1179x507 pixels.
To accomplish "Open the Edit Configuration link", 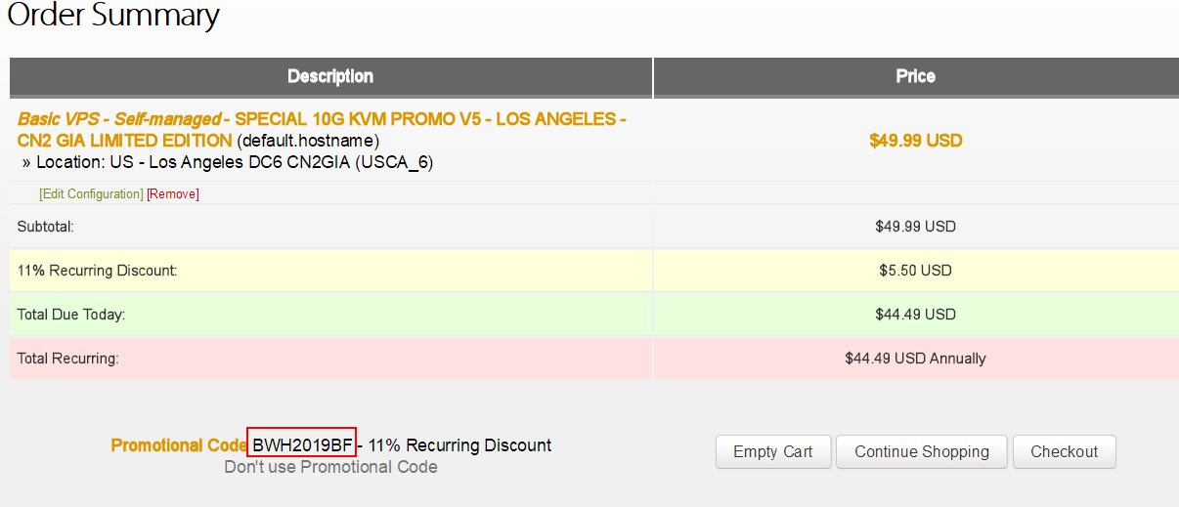I will click(91, 194).
